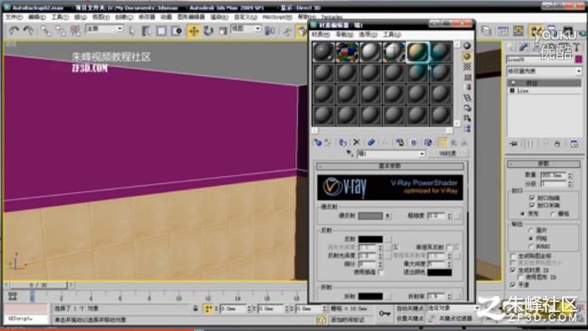Click the checkered Background icon in Material Editor
Image resolution: width=588 pixels, height=331 pixels.
(x=467, y=67)
